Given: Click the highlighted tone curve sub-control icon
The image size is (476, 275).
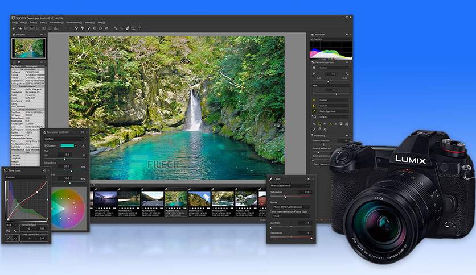Looking at the screenshot, I should (319, 124).
